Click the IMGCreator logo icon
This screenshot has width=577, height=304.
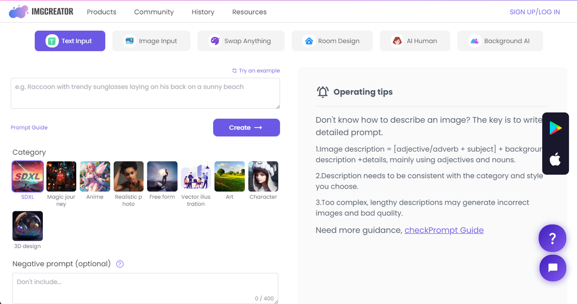(18, 12)
